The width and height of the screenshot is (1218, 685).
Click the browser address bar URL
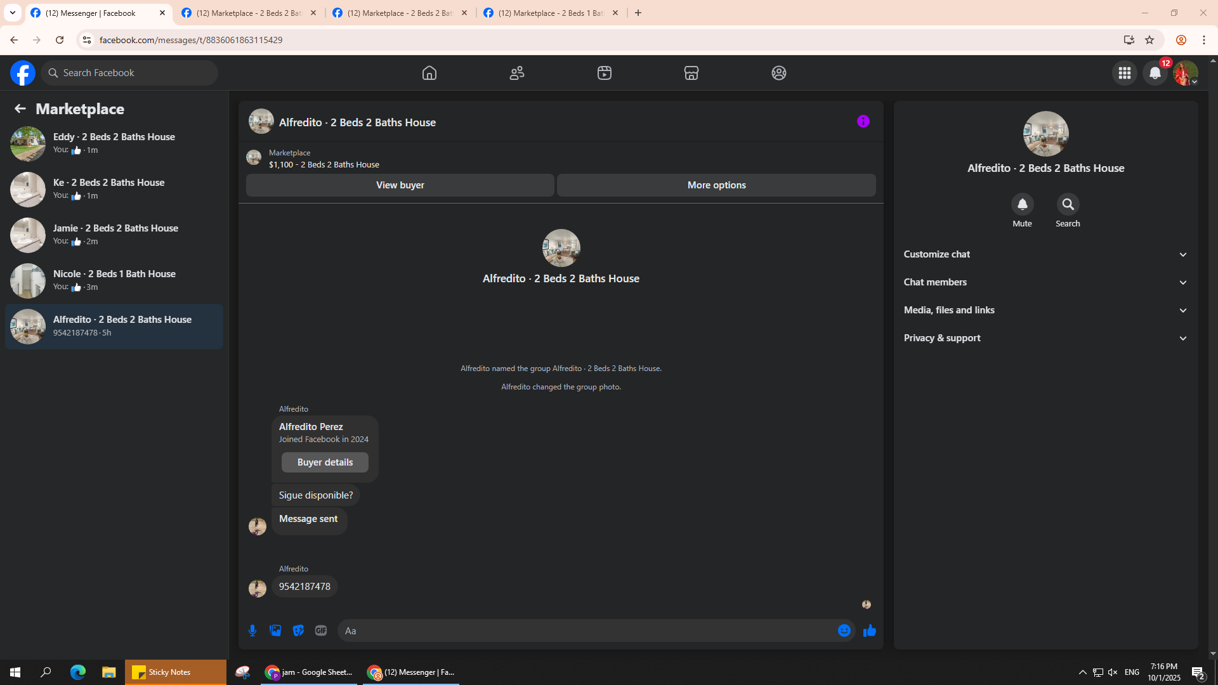(x=191, y=40)
